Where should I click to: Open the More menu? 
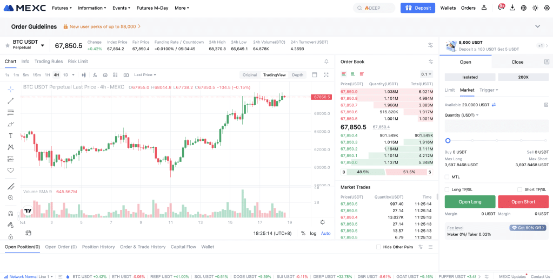182,8
